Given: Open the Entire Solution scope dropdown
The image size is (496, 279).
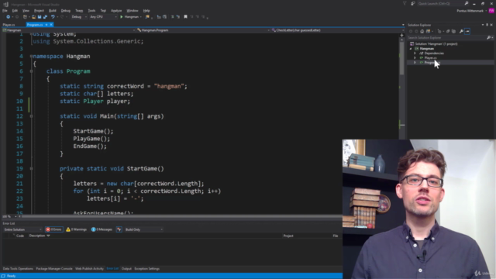Looking at the screenshot, I should click(x=22, y=229).
